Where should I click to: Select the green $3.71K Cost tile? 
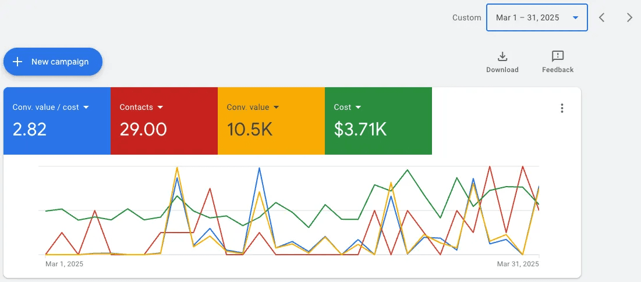tap(378, 121)
